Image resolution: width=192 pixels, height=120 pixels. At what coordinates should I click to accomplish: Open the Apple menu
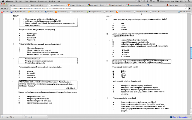point(3,1)
